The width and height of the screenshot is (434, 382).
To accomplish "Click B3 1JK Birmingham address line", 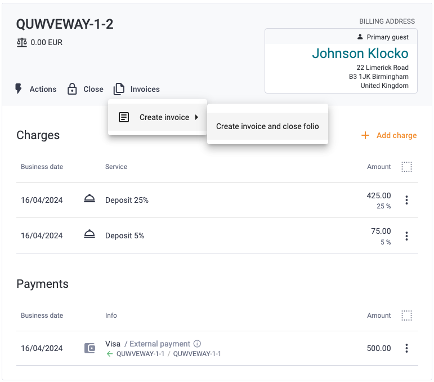I will click(x=379, y=77).
